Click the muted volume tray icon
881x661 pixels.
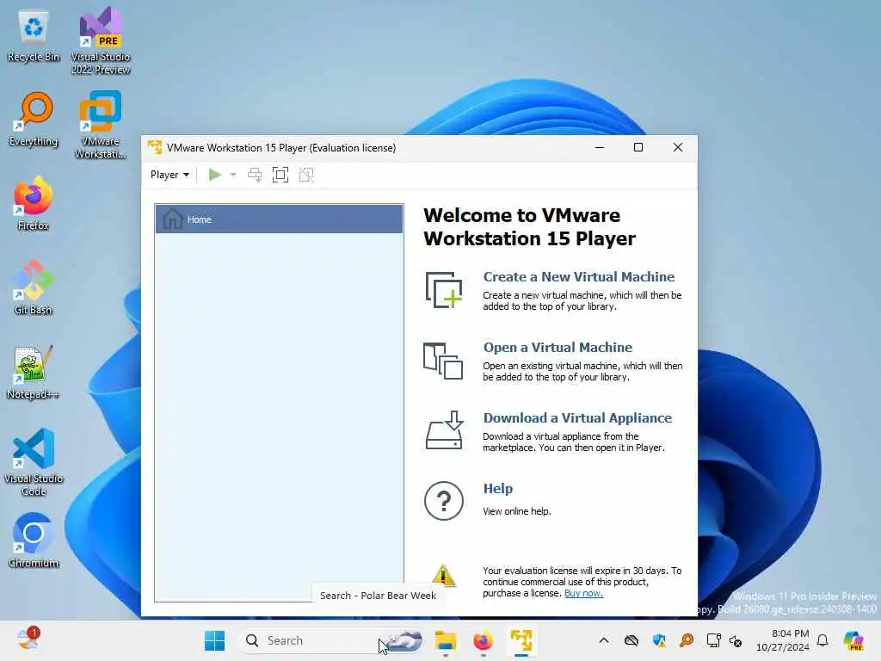(x=736, y=640)
